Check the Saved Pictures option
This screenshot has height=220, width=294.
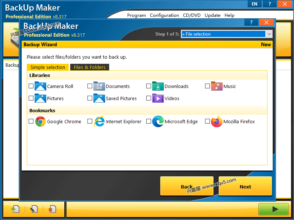[x=90, y=98]
